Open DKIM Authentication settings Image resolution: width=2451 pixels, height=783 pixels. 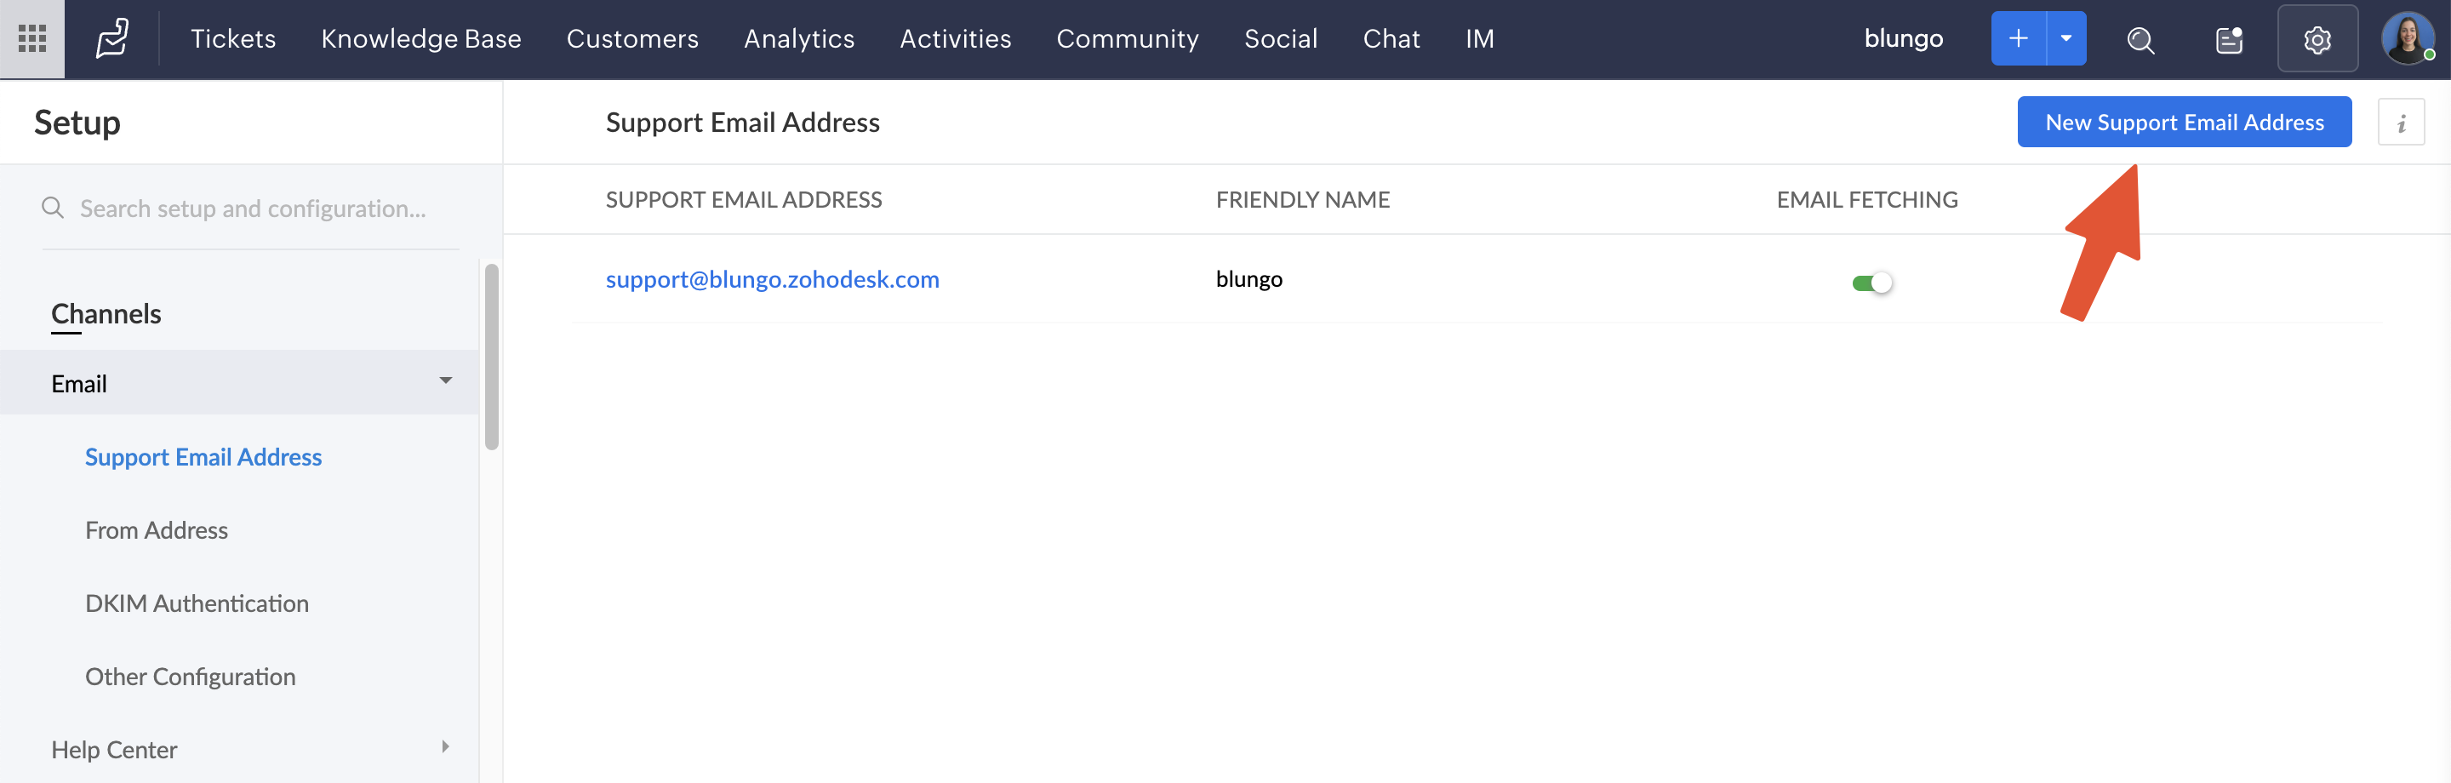197,603
